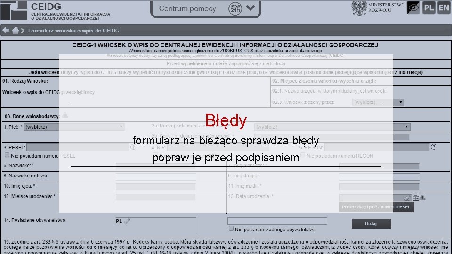Click the Ministerstwo Rozwoju eagle emblem
This screenshot has width=452, height=254.
(359, 8)
